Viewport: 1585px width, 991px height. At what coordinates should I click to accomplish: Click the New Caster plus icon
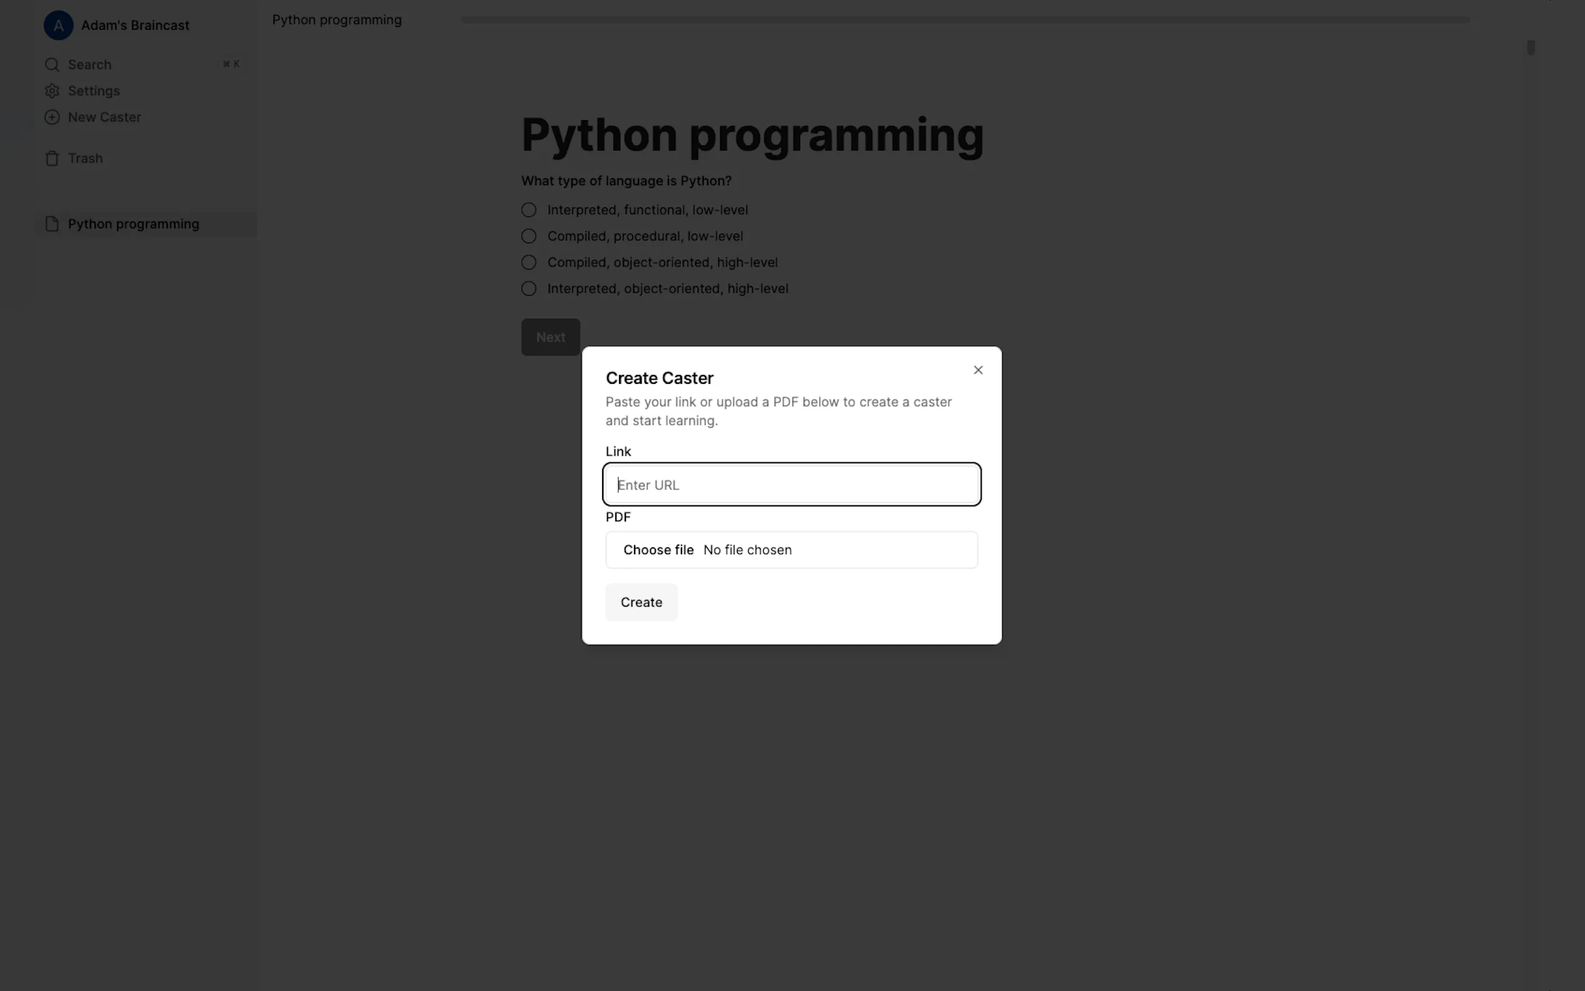click(52, 117)
